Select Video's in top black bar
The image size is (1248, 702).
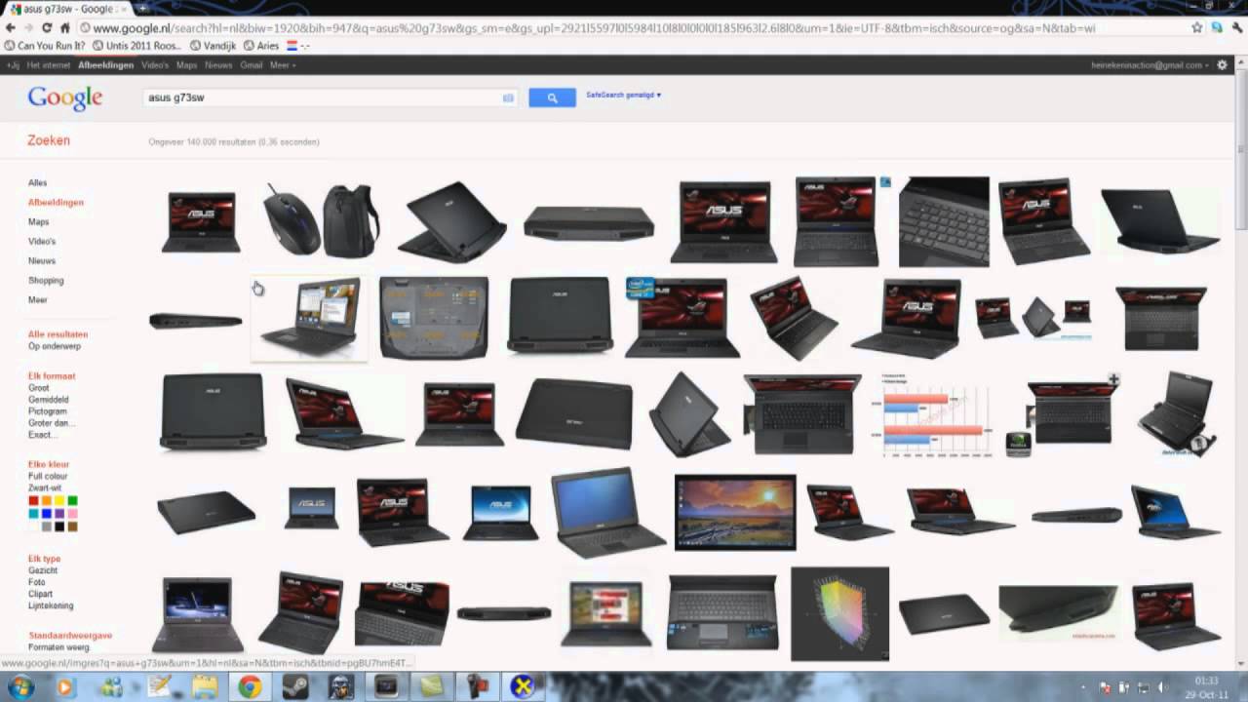click(x=155, y=65)
